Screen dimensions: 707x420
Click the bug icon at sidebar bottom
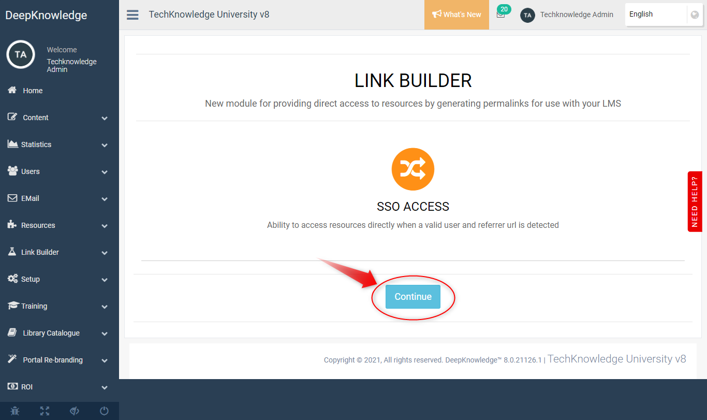click(x=15, y=411)
